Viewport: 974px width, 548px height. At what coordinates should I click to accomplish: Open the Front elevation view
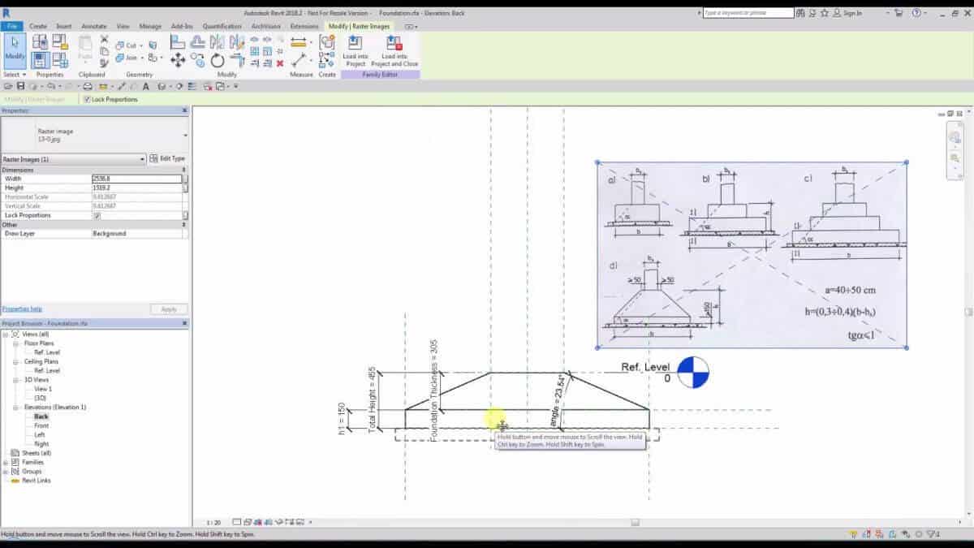point(41,425)
